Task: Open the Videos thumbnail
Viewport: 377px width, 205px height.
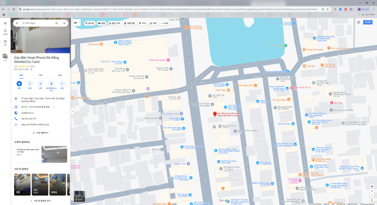Action: (58, 184)
